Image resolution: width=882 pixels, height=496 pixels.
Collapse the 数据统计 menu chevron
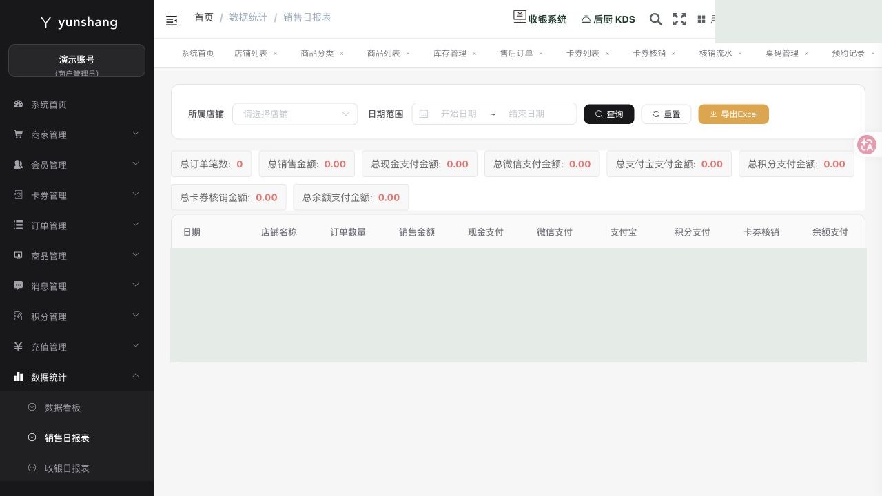coord(136,375)
